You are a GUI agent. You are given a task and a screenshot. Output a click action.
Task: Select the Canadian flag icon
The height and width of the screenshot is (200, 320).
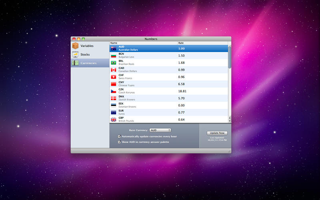(114, 70)
